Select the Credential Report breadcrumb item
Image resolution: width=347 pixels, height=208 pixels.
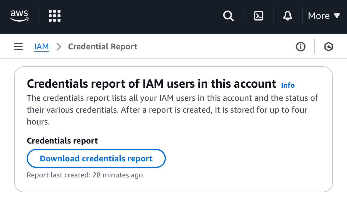[103, 47]
